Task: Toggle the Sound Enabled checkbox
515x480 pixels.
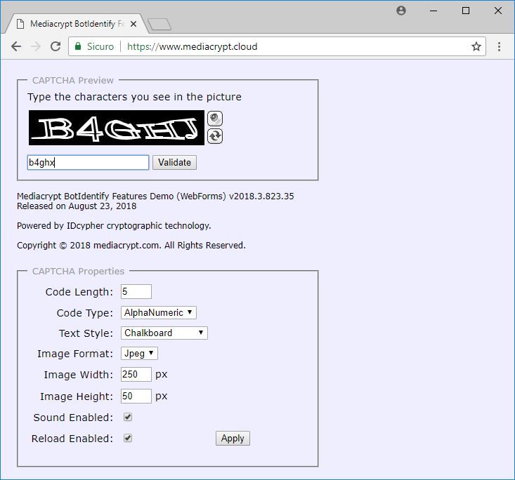Action: click(x=128, y=417)
